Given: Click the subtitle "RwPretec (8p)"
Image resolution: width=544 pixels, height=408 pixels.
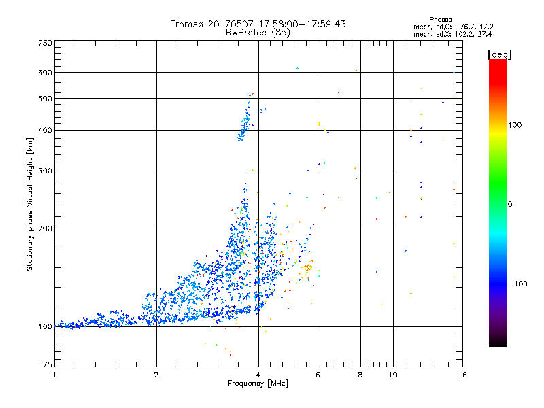Looking at the screenshot, I should coord(258,33).
